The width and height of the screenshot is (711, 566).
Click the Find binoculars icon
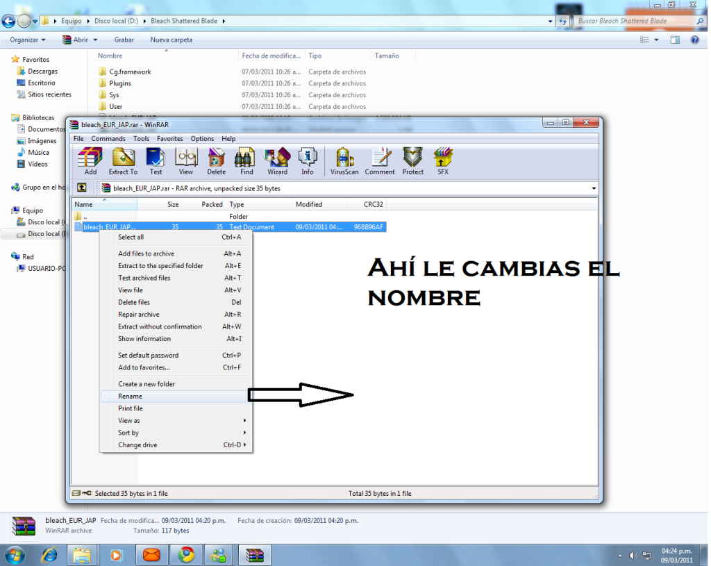(246, 161)
